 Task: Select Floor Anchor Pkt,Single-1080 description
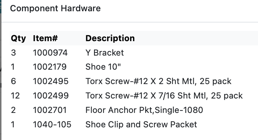click(x=144, y=110)
